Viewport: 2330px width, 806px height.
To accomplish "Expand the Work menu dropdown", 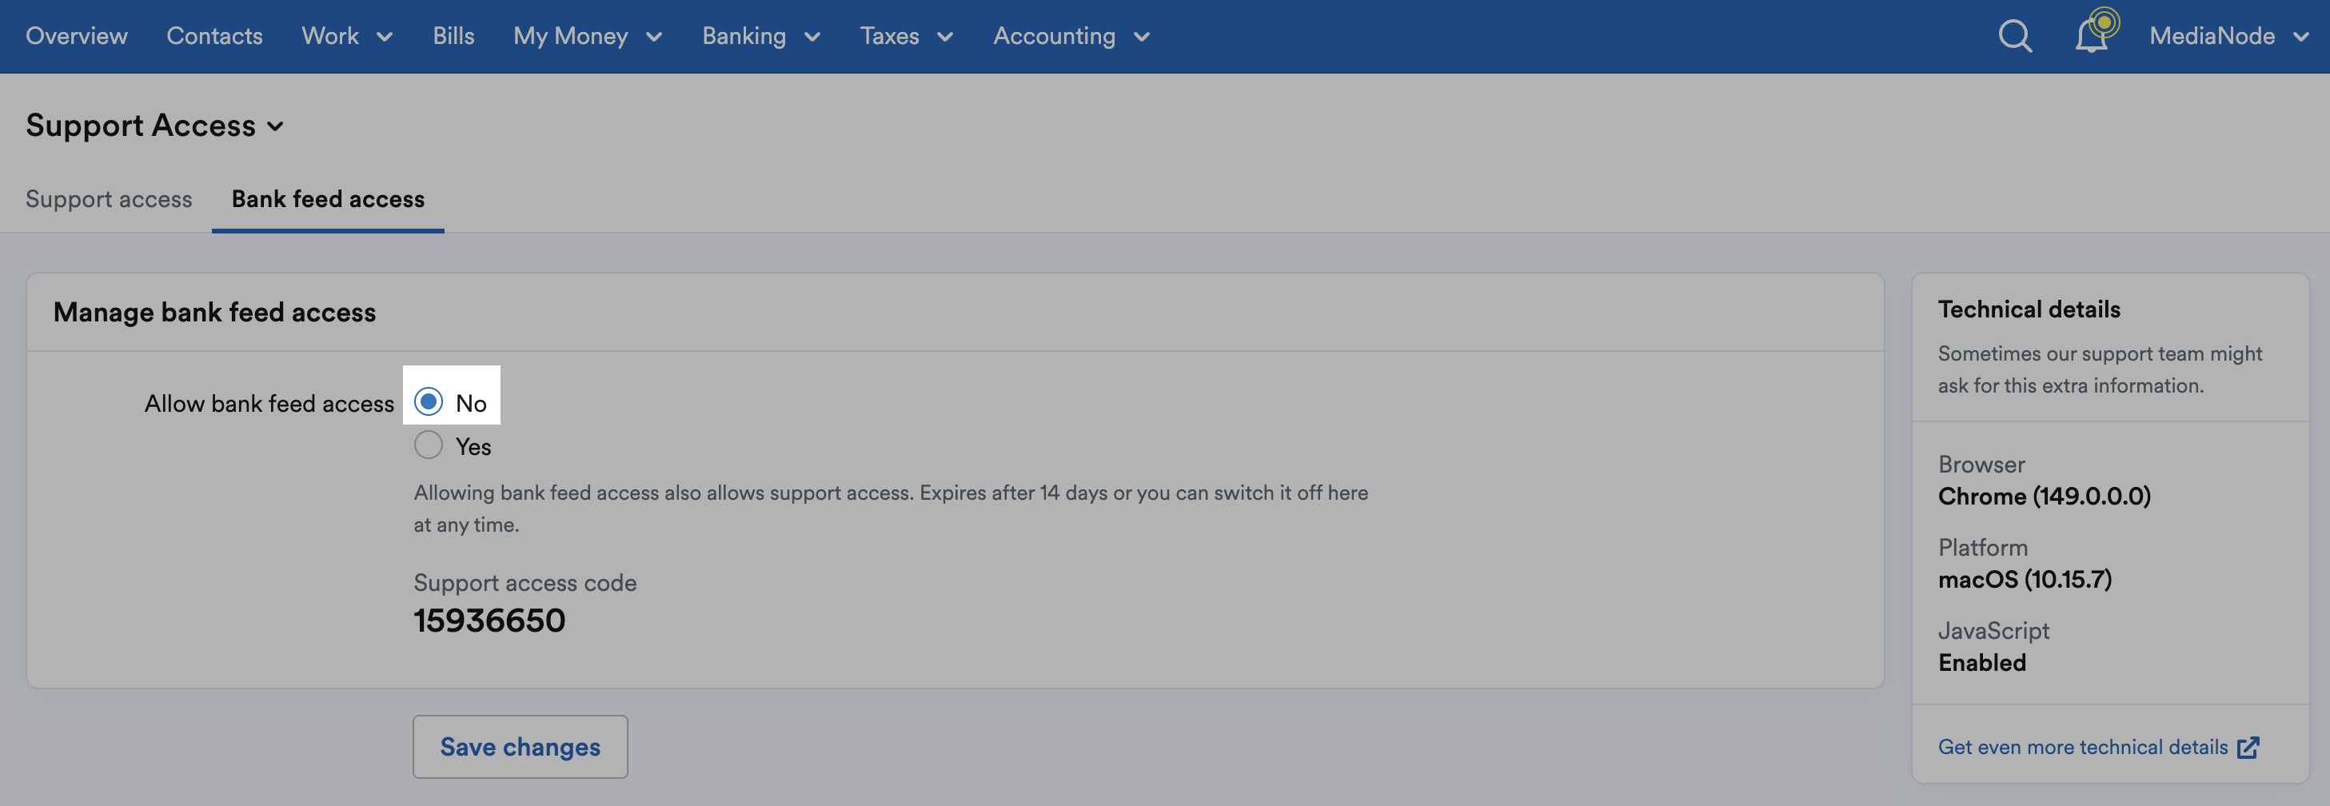I will point(347,36).
